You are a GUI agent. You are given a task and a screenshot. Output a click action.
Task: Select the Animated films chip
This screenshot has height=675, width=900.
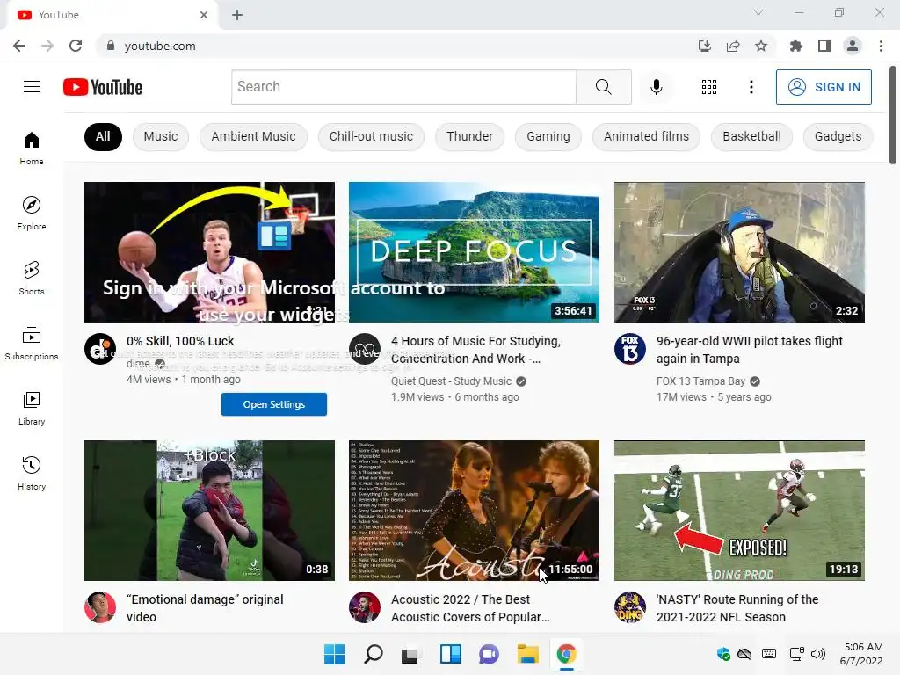[x=646, y=136]
